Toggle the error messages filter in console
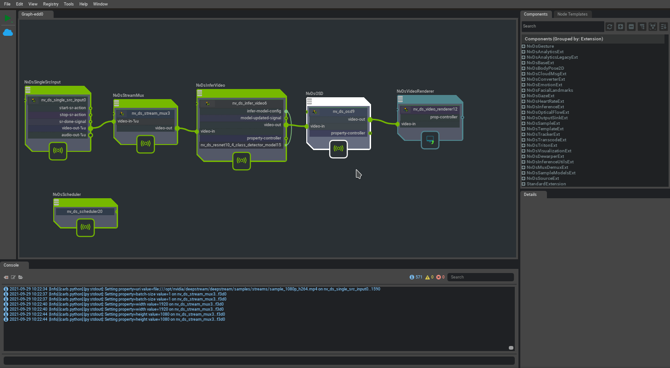670x368 pixels. click(x=440, y=277)
